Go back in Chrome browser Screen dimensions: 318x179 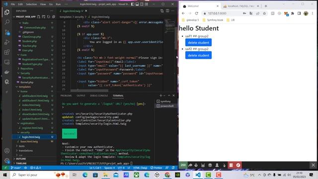183,13
